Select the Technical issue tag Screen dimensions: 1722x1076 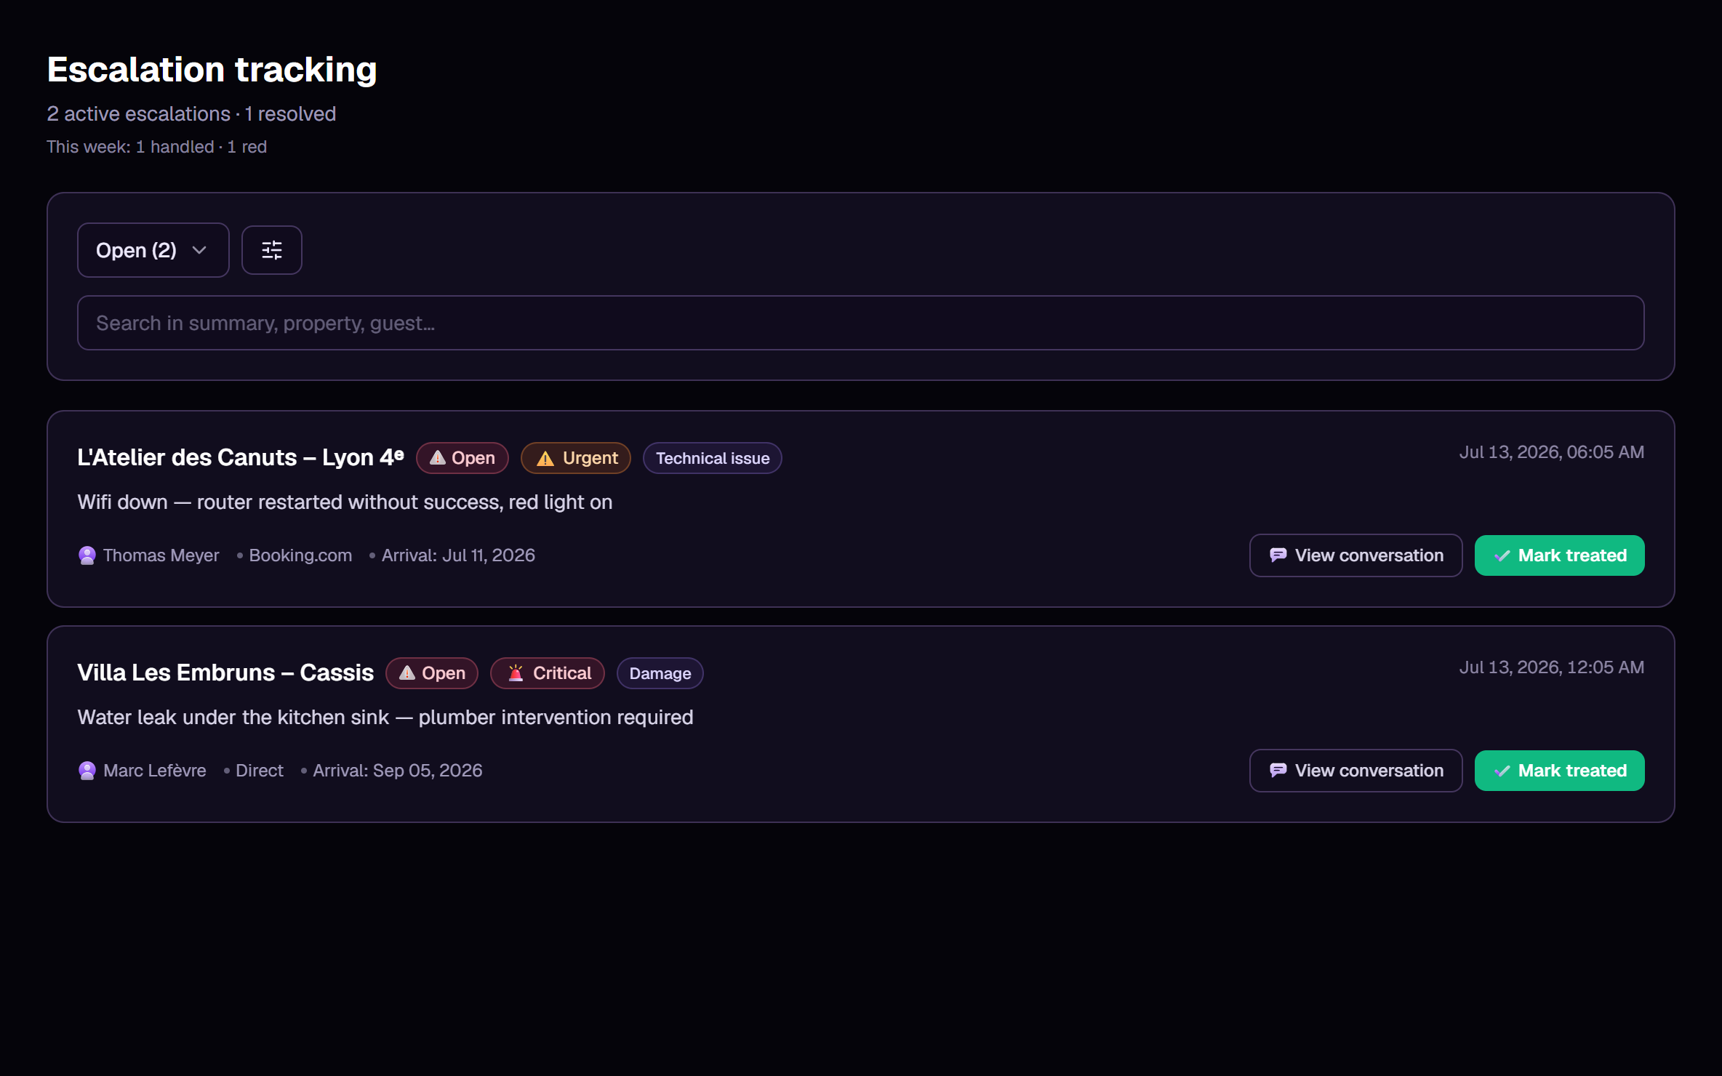click(x=713, y=458)
